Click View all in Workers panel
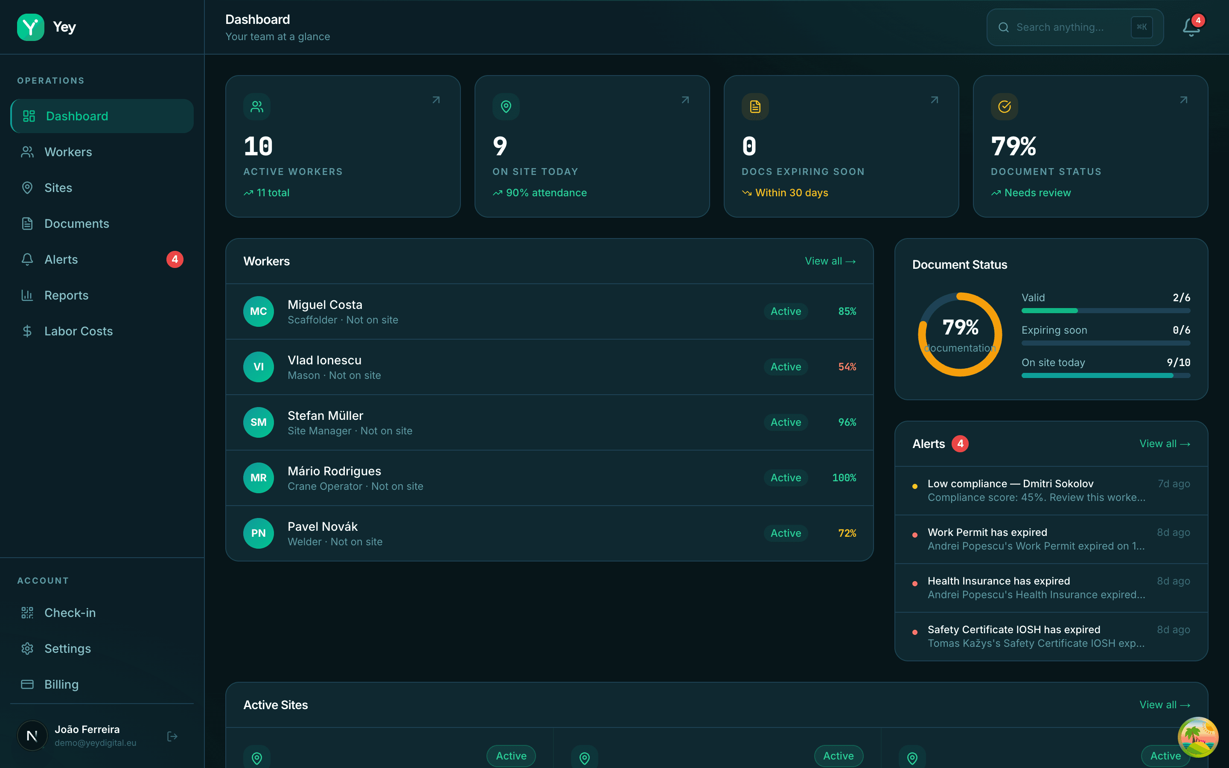1229x768 pixels. click(x=830, y=261)
